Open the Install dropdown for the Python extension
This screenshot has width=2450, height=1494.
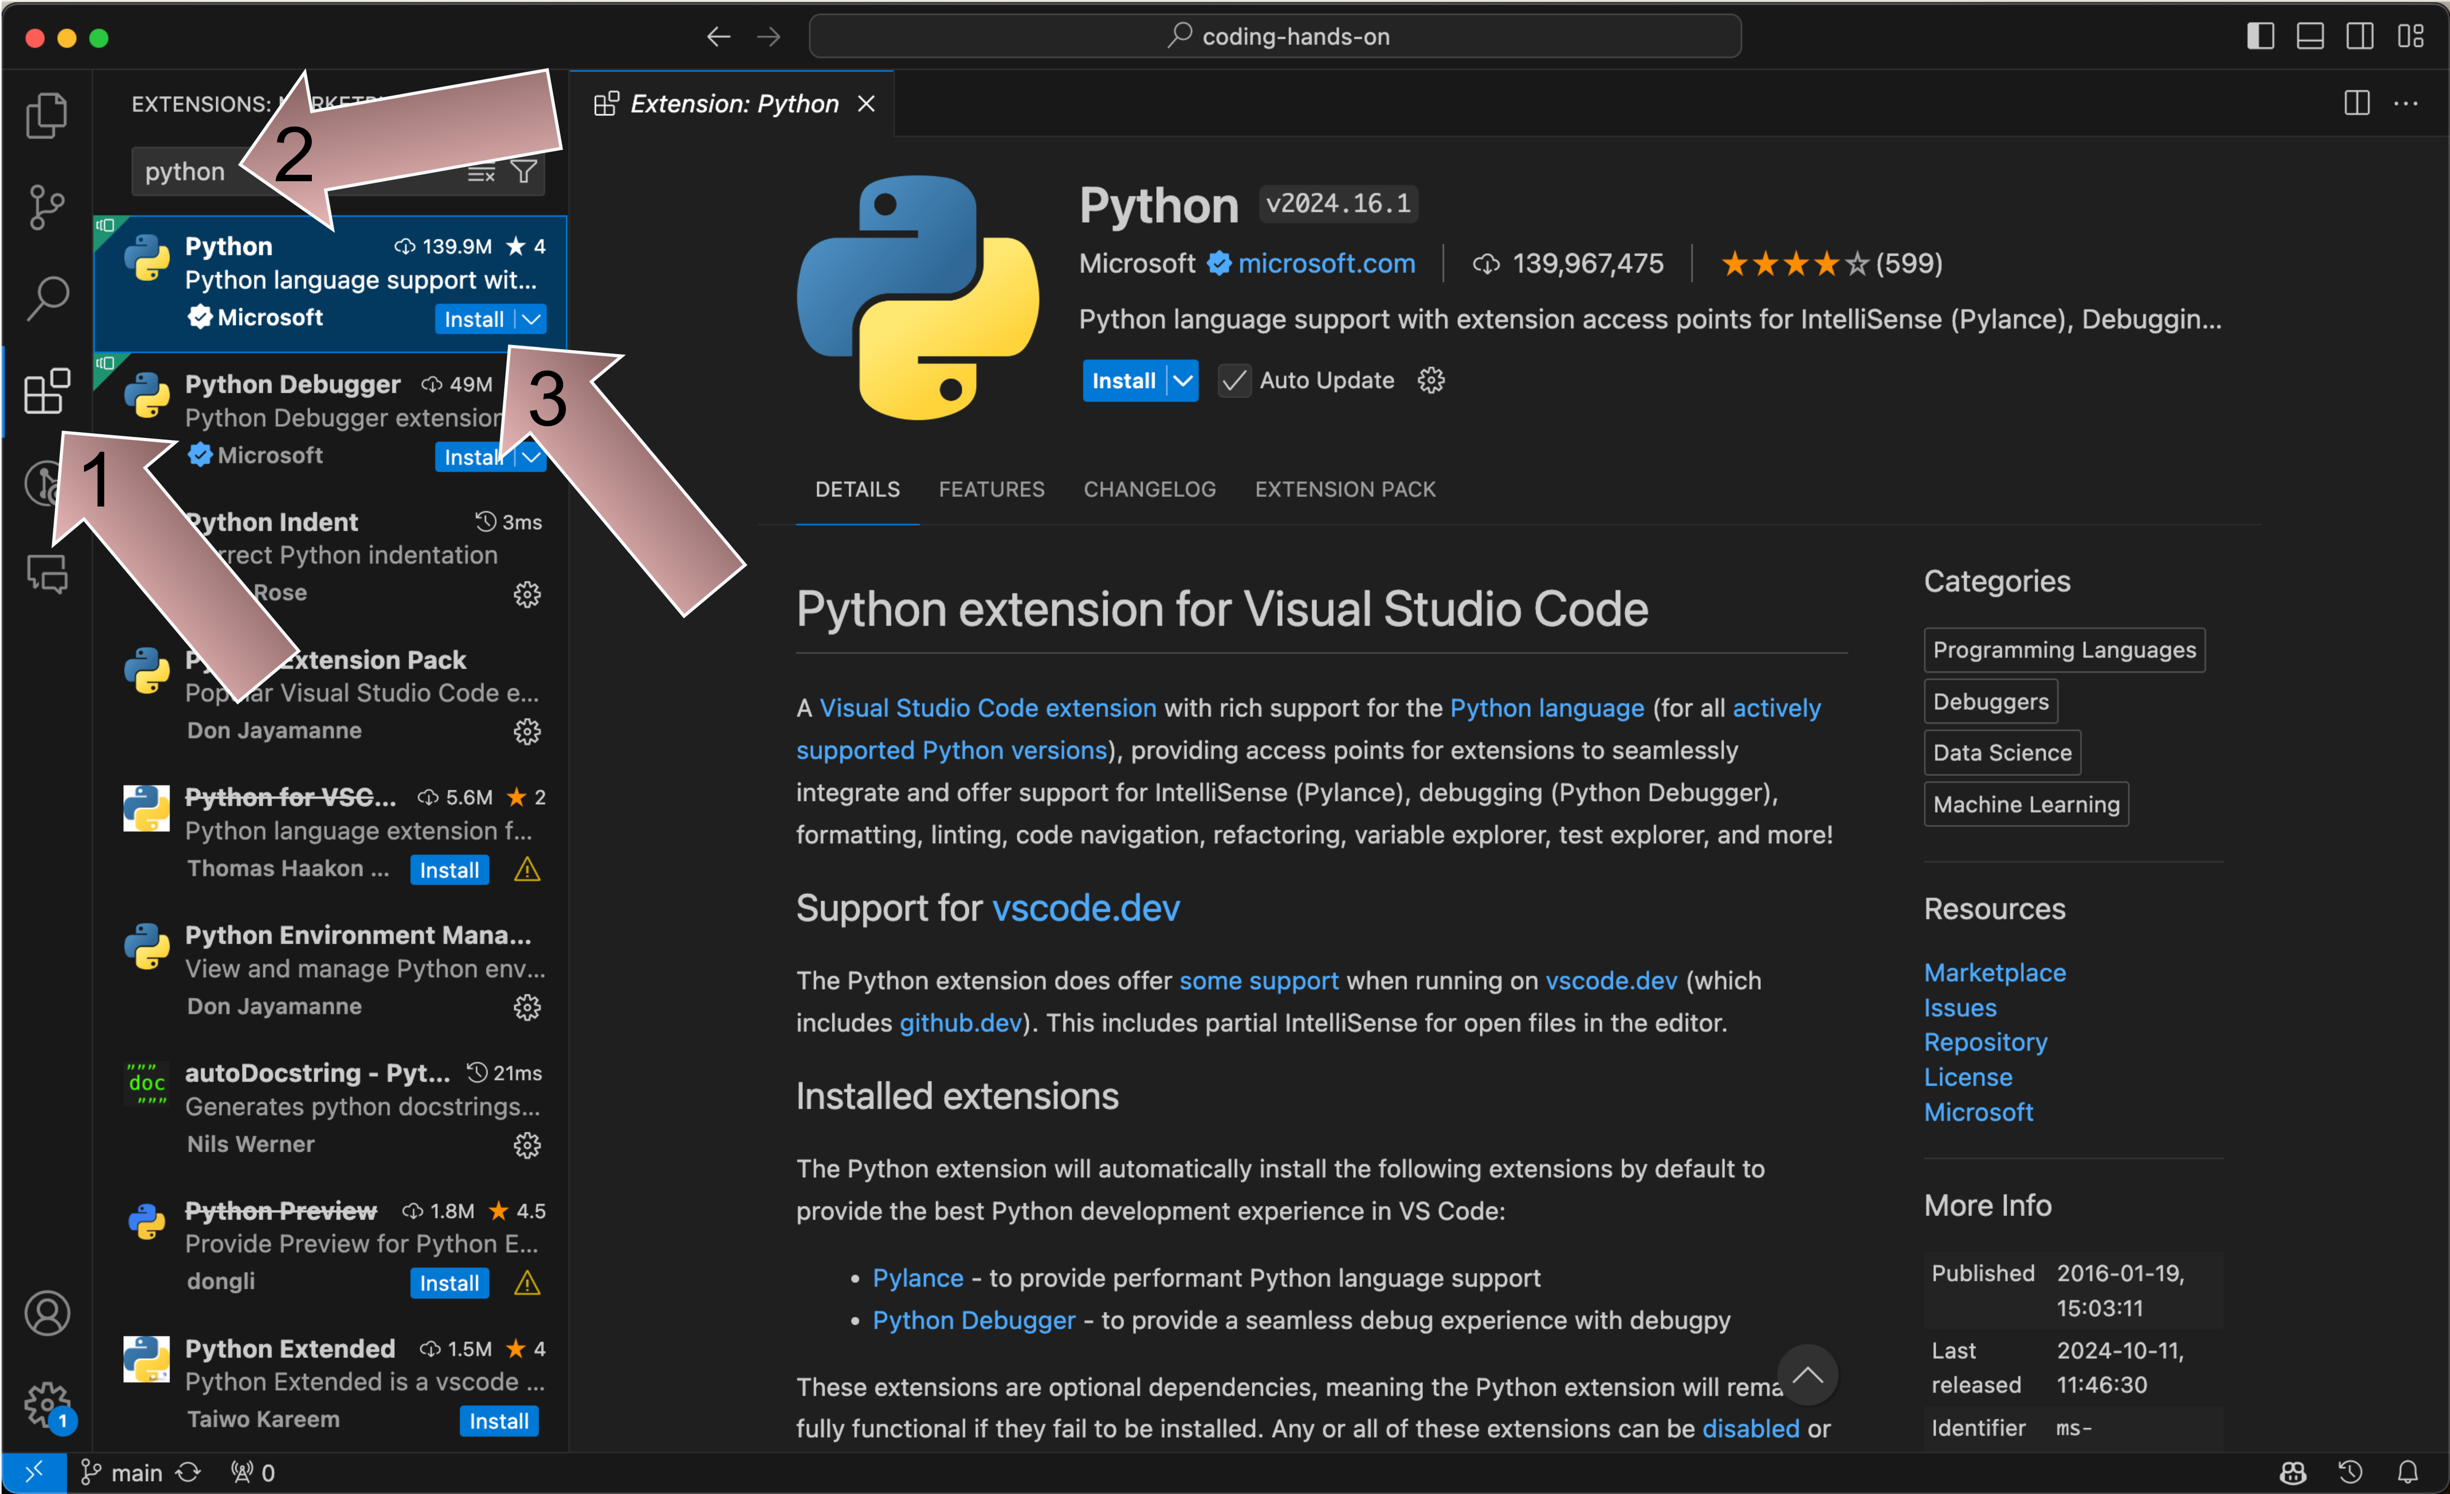531,318
